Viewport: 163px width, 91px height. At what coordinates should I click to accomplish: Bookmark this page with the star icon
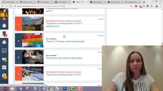(x=131, y=6)
